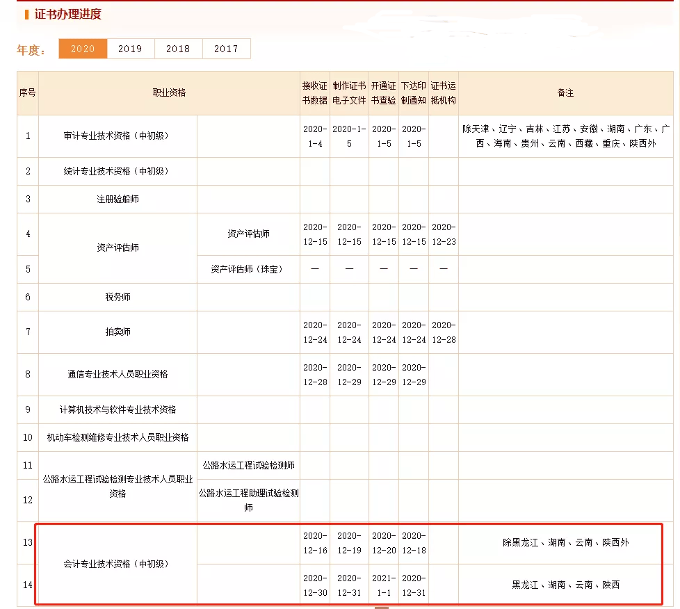Click the 职业资格 column header

pyautogui.click(x=169, y=93)
